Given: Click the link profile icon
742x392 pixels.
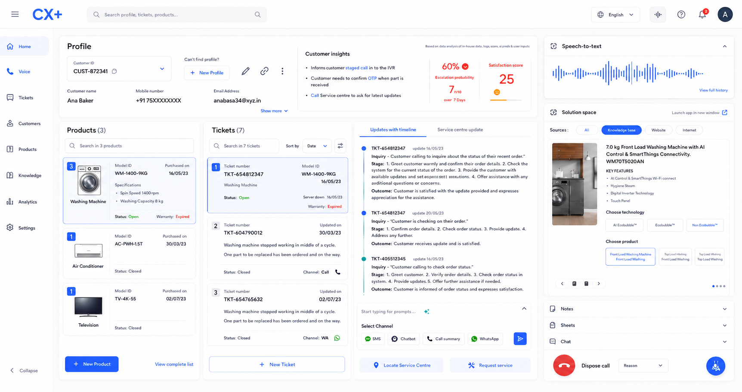Looking at the screenshot, I should [x=264, y=71].
